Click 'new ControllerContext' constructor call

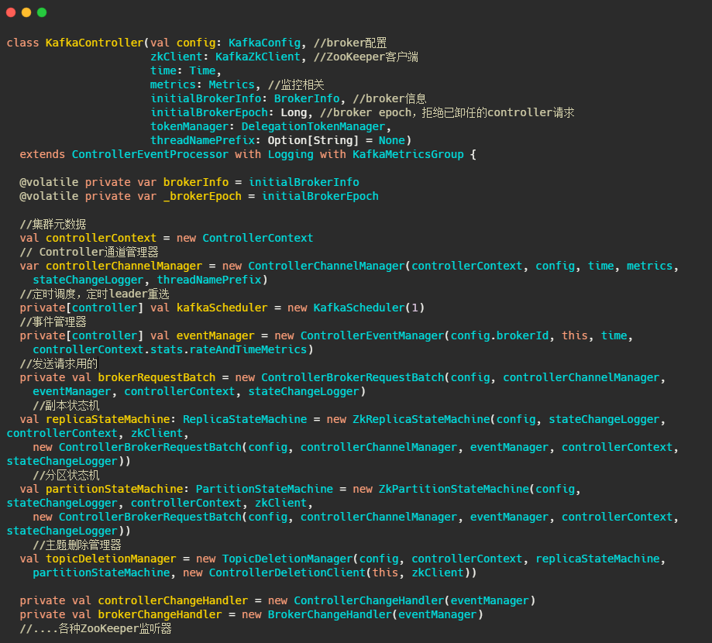tap(245, 238)
